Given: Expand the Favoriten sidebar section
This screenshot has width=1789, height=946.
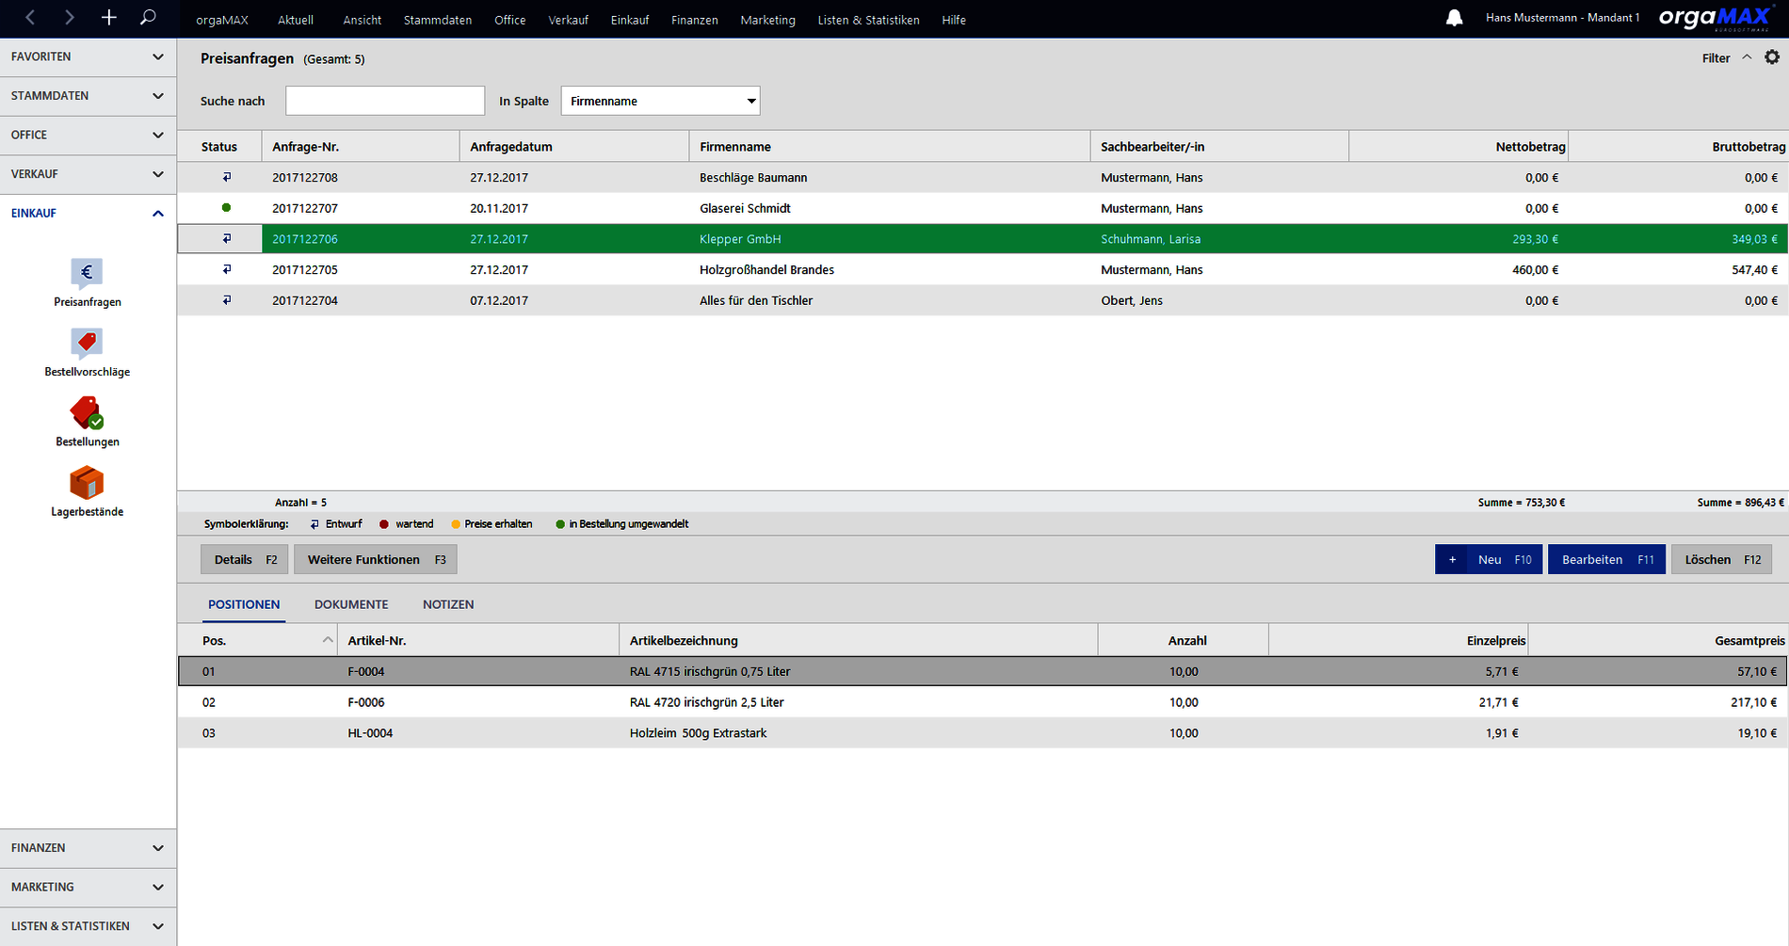Looking at the screenshot, I should tap(88, 56).
